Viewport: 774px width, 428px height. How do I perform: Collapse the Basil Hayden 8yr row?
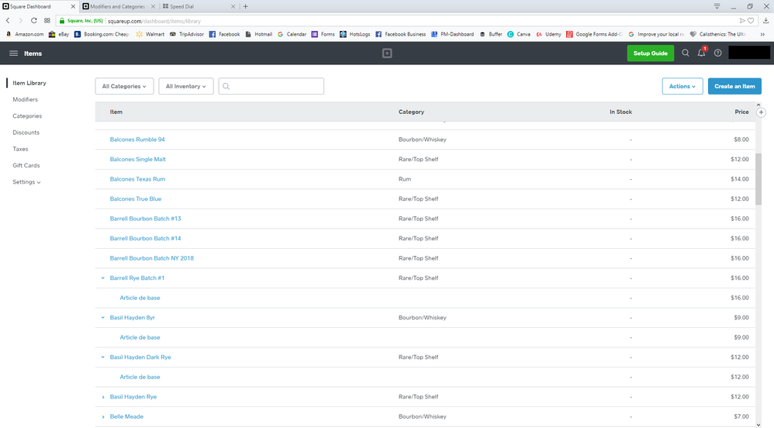[x=102, y=317]
